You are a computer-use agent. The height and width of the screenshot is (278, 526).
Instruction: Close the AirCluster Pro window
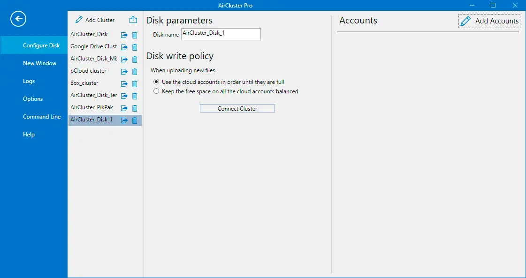(x=515, y=5)
